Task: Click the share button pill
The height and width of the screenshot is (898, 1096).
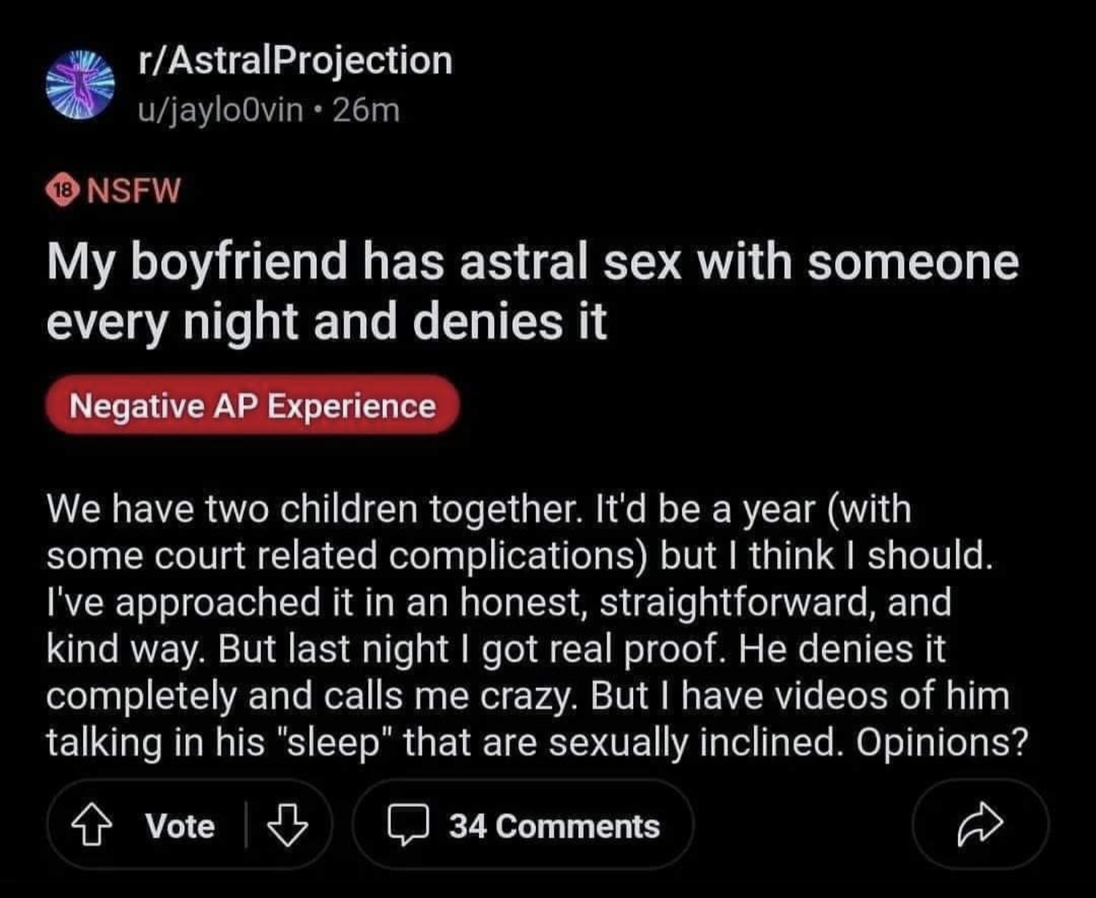Action: 980,825
